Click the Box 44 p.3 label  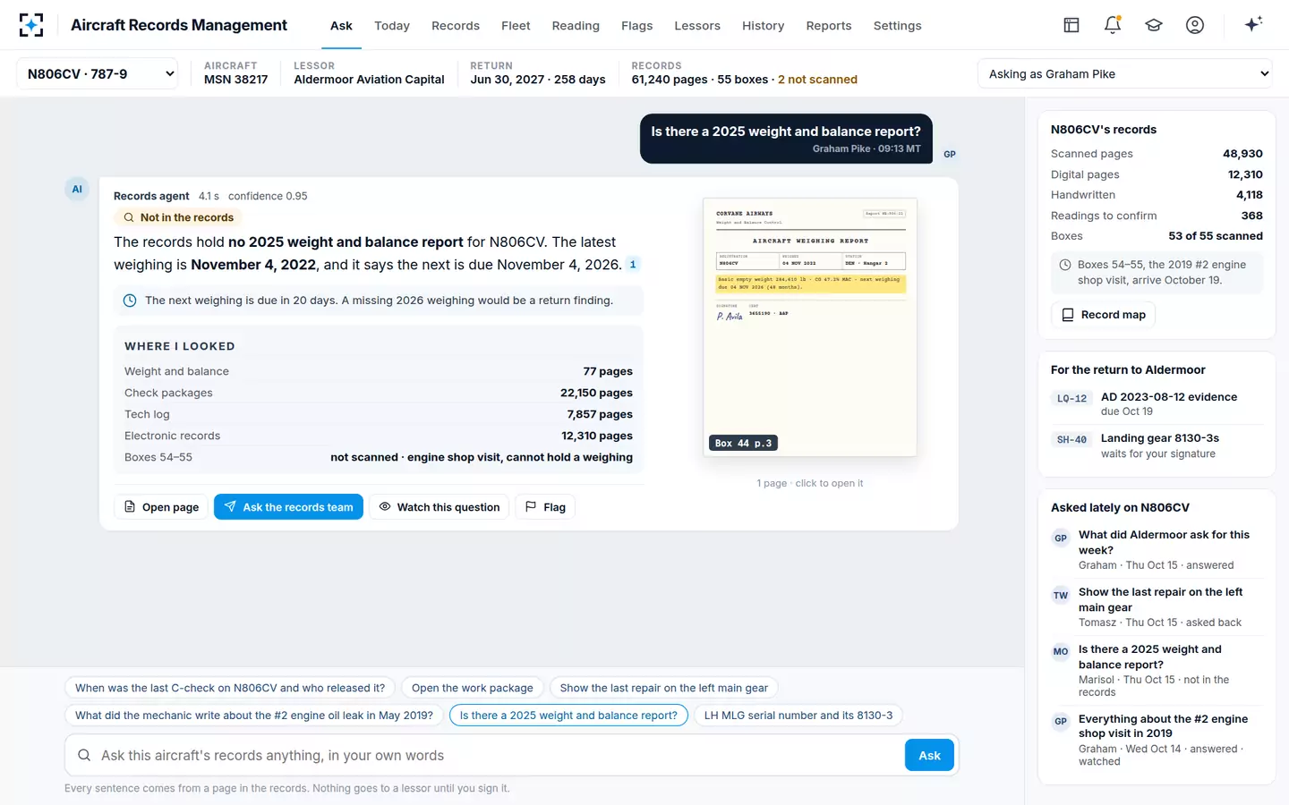[x=743, y=443]
